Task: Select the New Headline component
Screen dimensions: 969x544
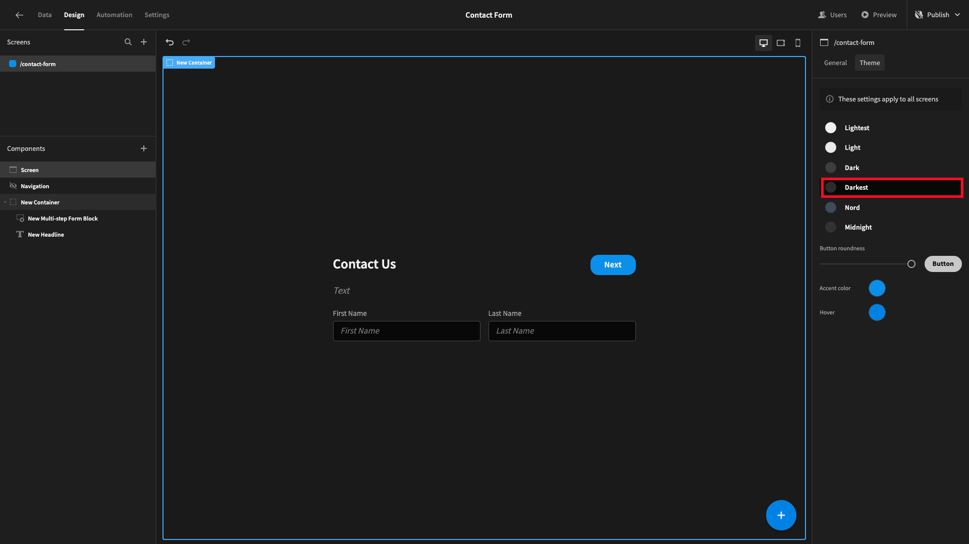Action: [x=78, y=235]
